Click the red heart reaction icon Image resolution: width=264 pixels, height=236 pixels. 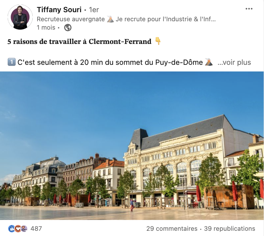pos(17,229)
